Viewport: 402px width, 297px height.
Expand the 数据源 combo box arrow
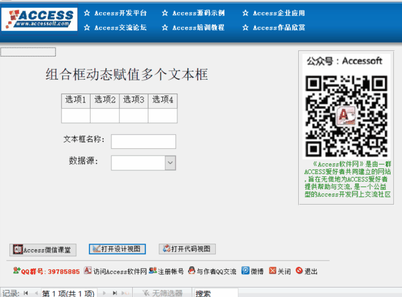[x=170, y=163]
